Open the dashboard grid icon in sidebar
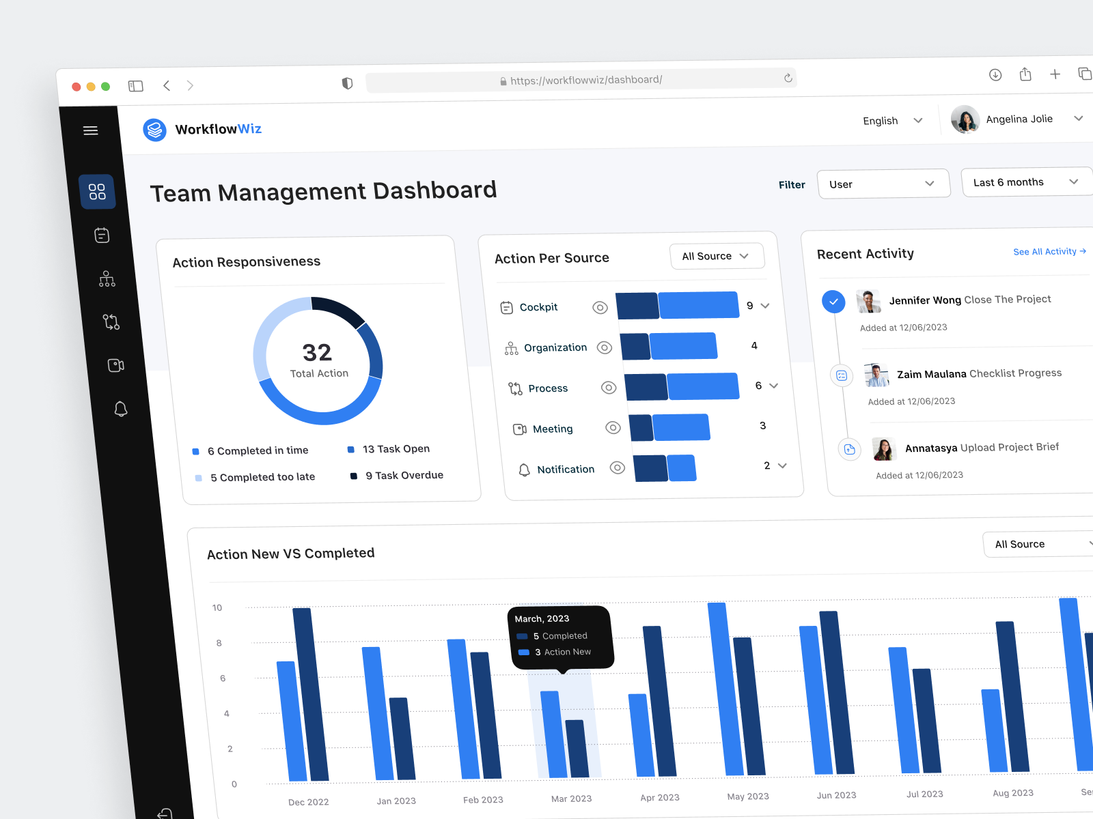This screenshot has height=819, width=1093. [98, 192]
